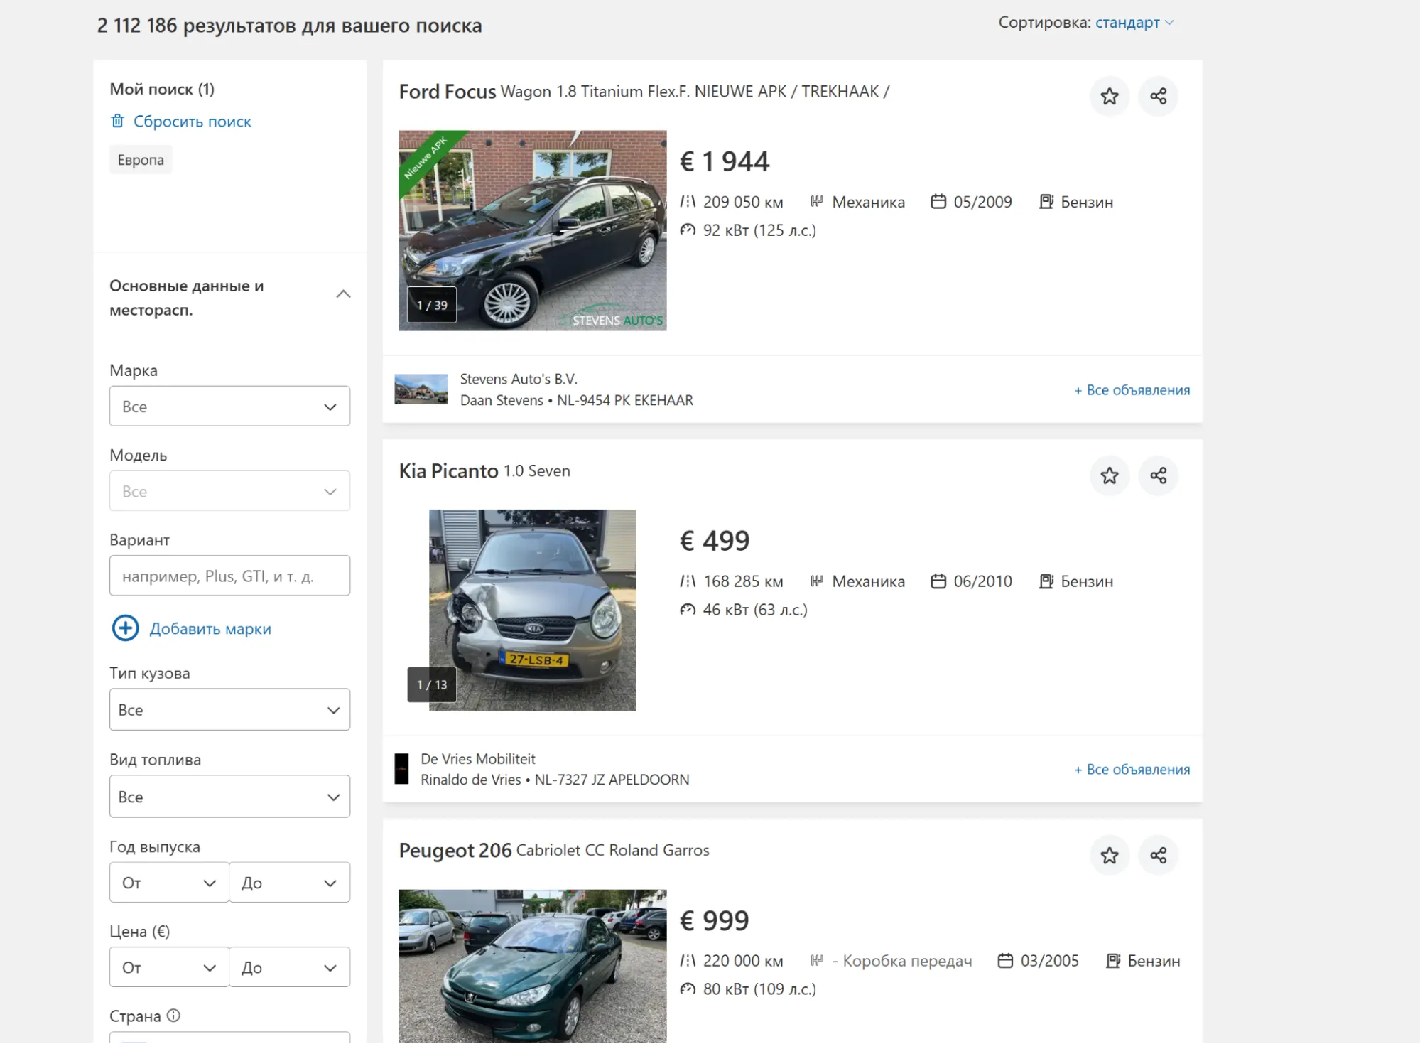The width and height of the screenshot is (1420, 1044).
Task: Open the Peugeot 206 Cabriolet title
Action: (x=554, y=851)
